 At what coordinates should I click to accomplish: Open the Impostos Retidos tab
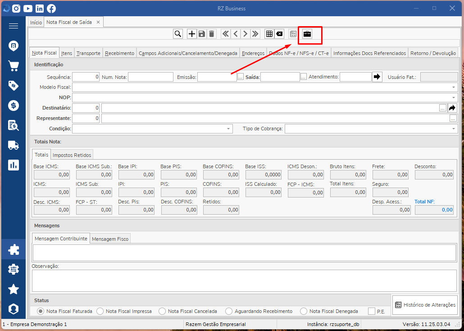72,155
